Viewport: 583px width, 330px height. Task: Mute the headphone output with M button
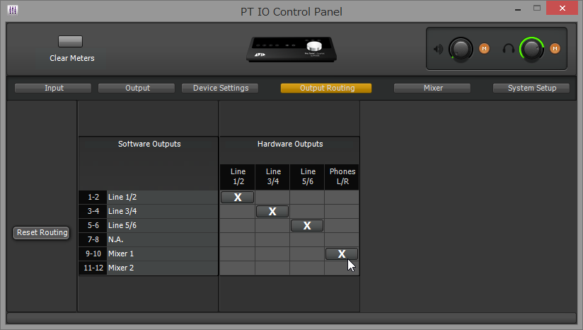click(555, 49)
